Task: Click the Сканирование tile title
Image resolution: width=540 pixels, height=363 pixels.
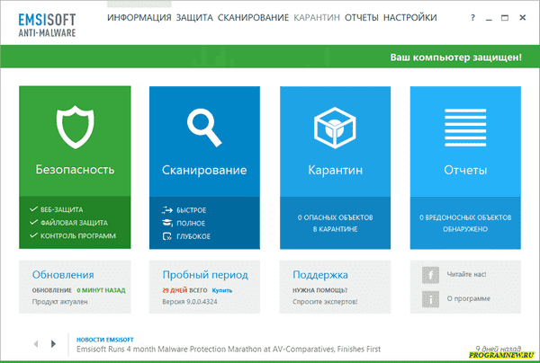Action: (x=204, y=170)
